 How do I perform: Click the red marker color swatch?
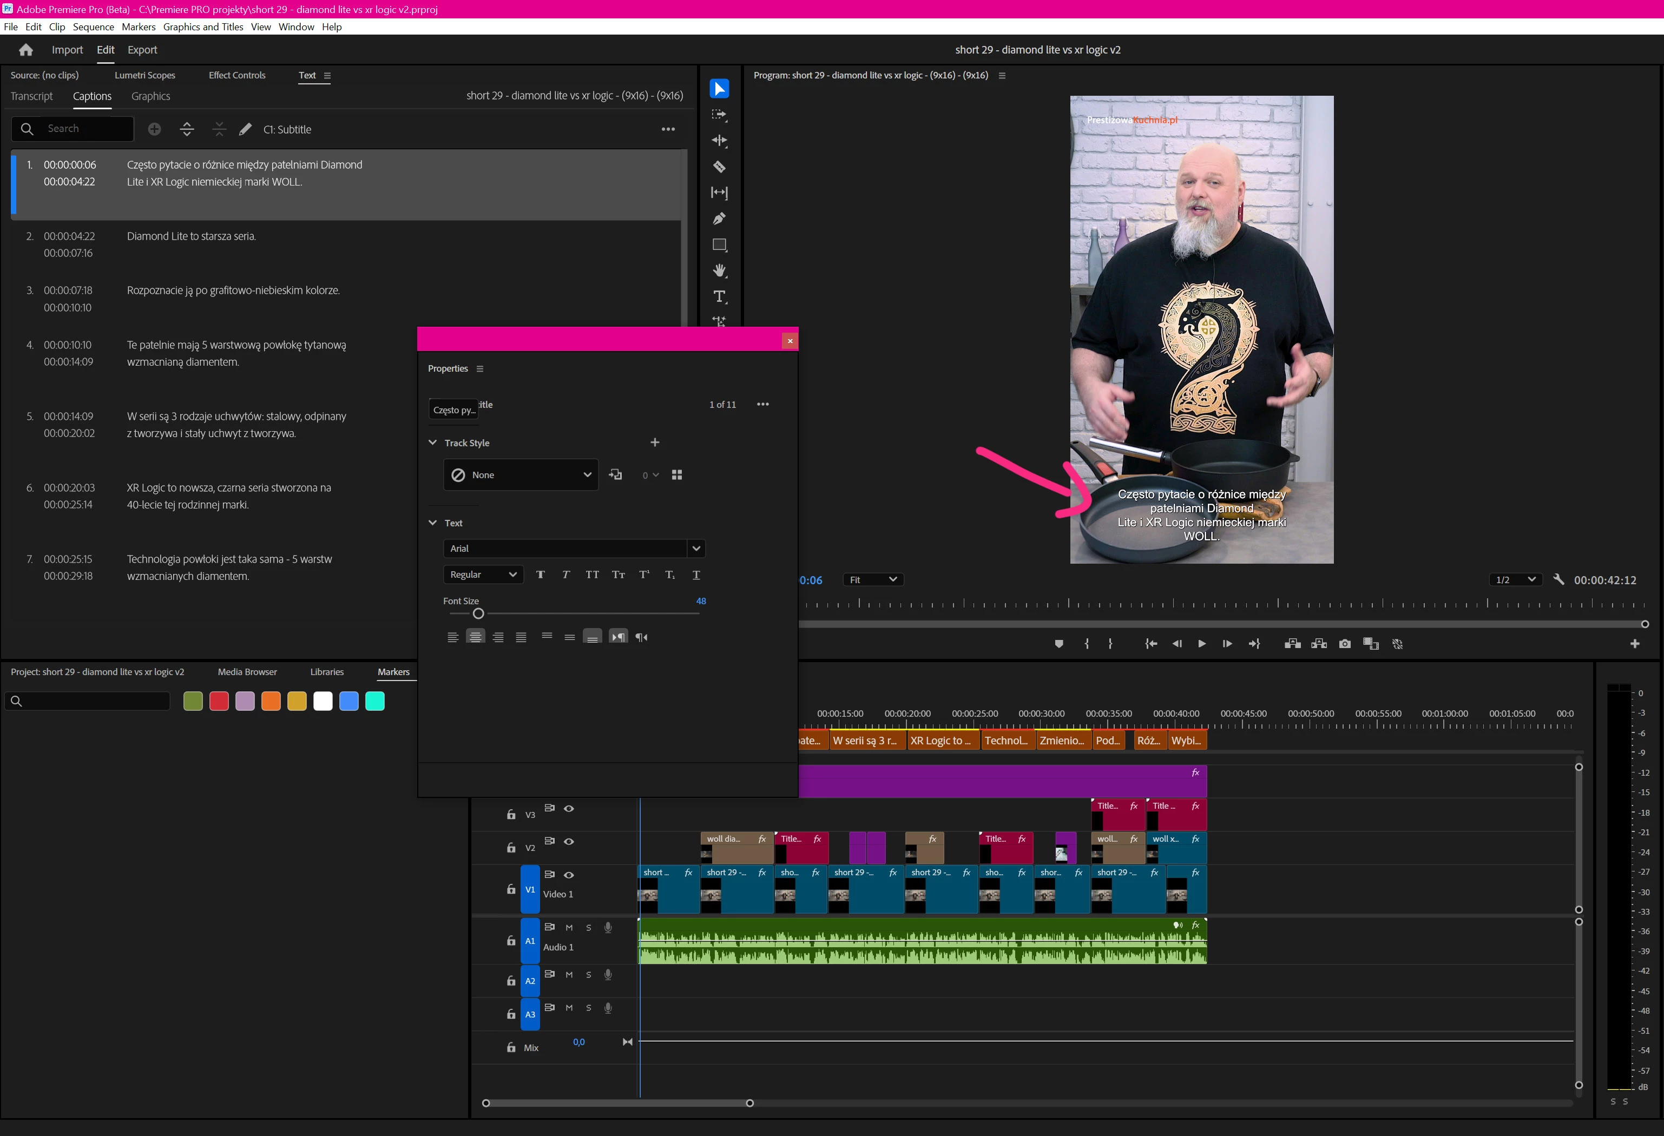click(x=219, y=702)
